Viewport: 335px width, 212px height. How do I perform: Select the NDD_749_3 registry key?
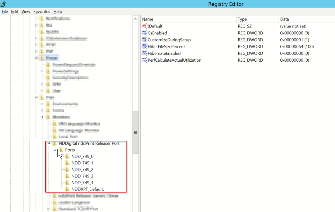pos(82,176)
